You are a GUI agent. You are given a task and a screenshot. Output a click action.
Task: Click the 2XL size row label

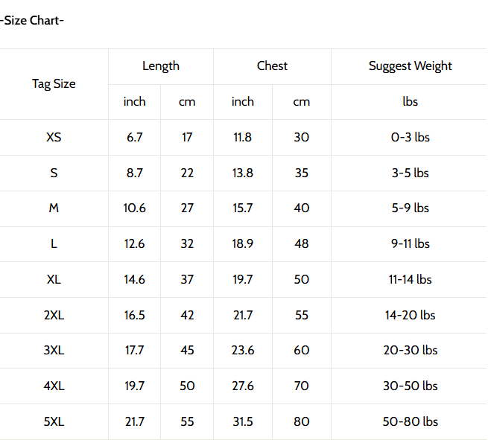(x=54, y=316)
